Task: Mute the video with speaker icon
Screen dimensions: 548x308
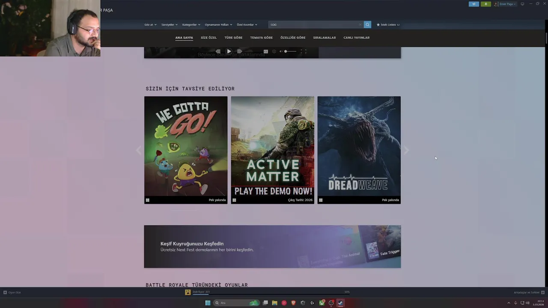Action: (281, 51)
